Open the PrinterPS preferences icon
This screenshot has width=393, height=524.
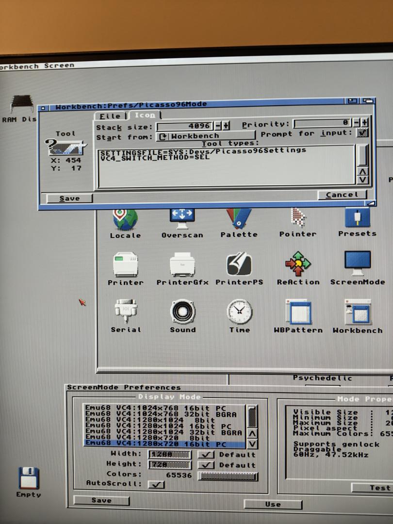point(239,264)
